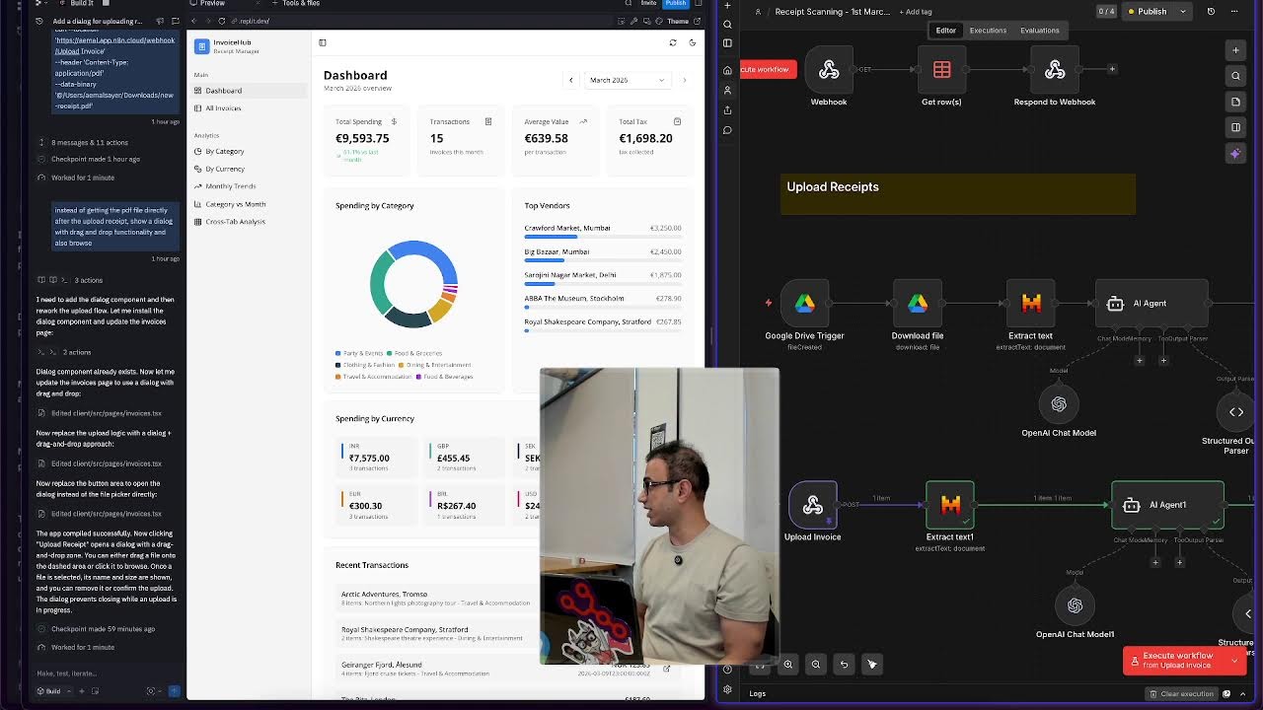Screen dimensions: 1263x710
Task: Select the Get row(s) node
Action: click(x=941, y=70)
